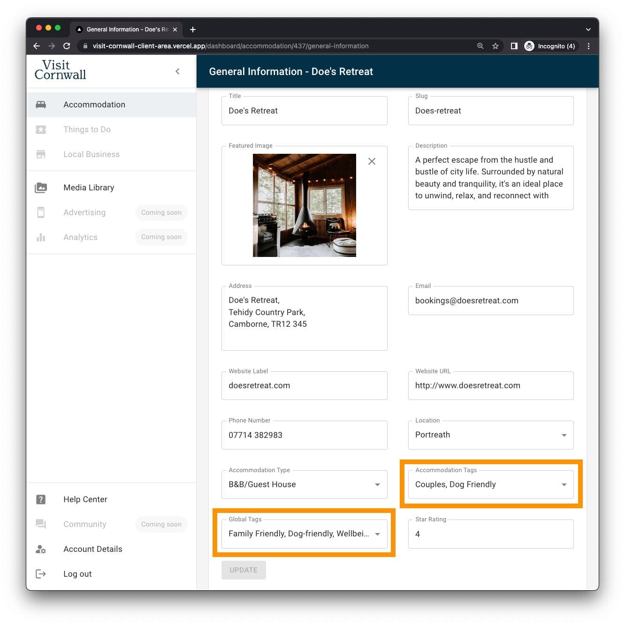Screen dimensions: 625x625
Task: Remove featured image with the X icon
Action: point(372,161)
